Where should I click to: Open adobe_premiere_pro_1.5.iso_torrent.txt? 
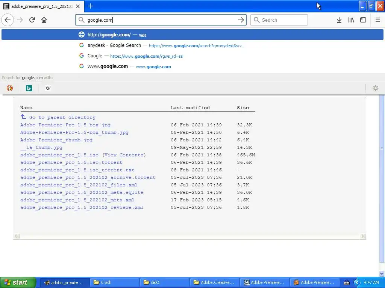pos(77,170)
